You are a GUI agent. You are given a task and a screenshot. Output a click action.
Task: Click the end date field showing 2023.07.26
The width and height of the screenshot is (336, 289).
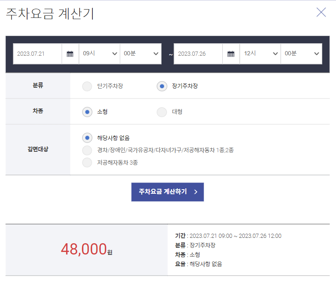coord(199,53)
